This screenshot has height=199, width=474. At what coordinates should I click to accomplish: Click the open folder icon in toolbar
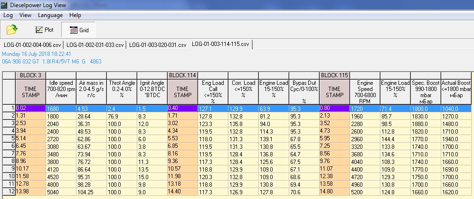click(x=12, y=30)
